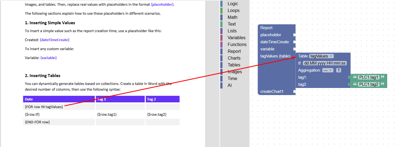
Task: Open the Aggregation dropdown
Action: [328, 70]
